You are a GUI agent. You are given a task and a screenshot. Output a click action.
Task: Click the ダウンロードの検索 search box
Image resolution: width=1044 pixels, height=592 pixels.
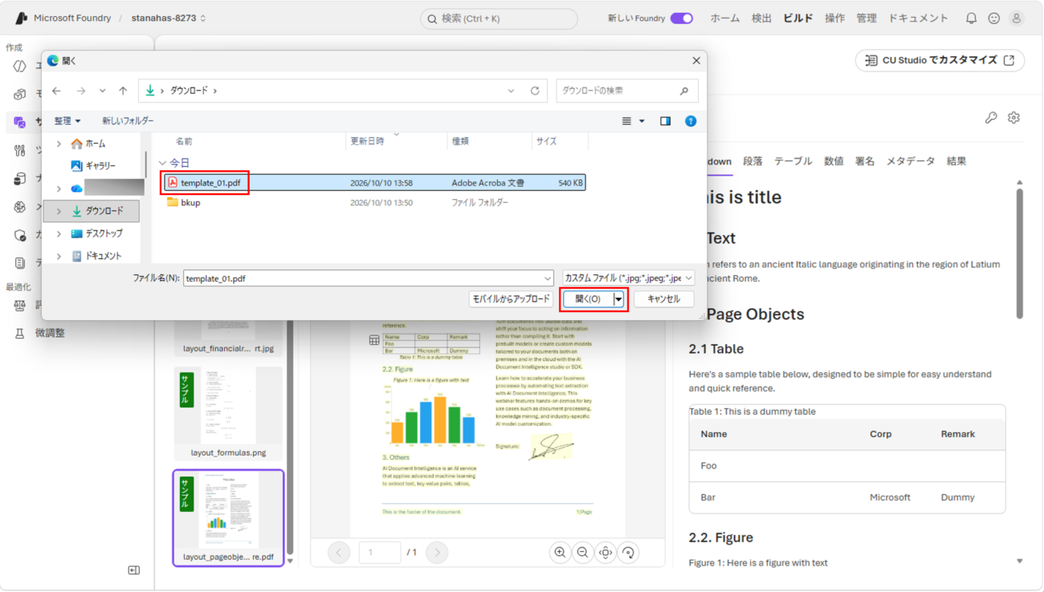tap(626, 91)
